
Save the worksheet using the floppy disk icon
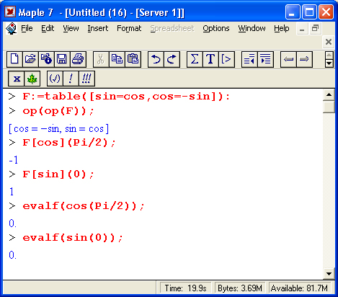click(x=62, y=59)
